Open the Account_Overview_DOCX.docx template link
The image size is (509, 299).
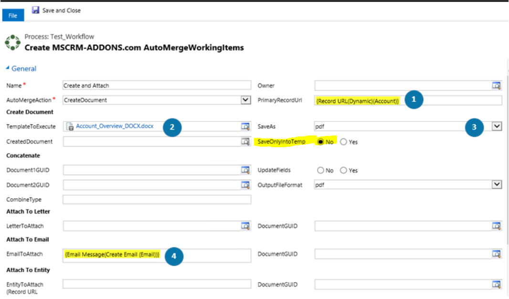pyautogui.click(x=115, y=126)
